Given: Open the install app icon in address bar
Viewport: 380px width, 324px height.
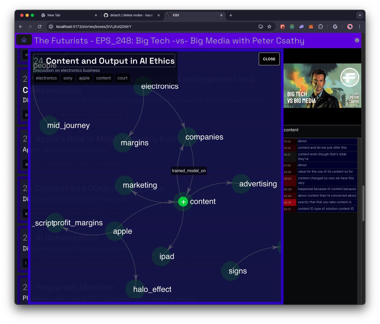Looking at the screenshot, I should tap(261, 27).
